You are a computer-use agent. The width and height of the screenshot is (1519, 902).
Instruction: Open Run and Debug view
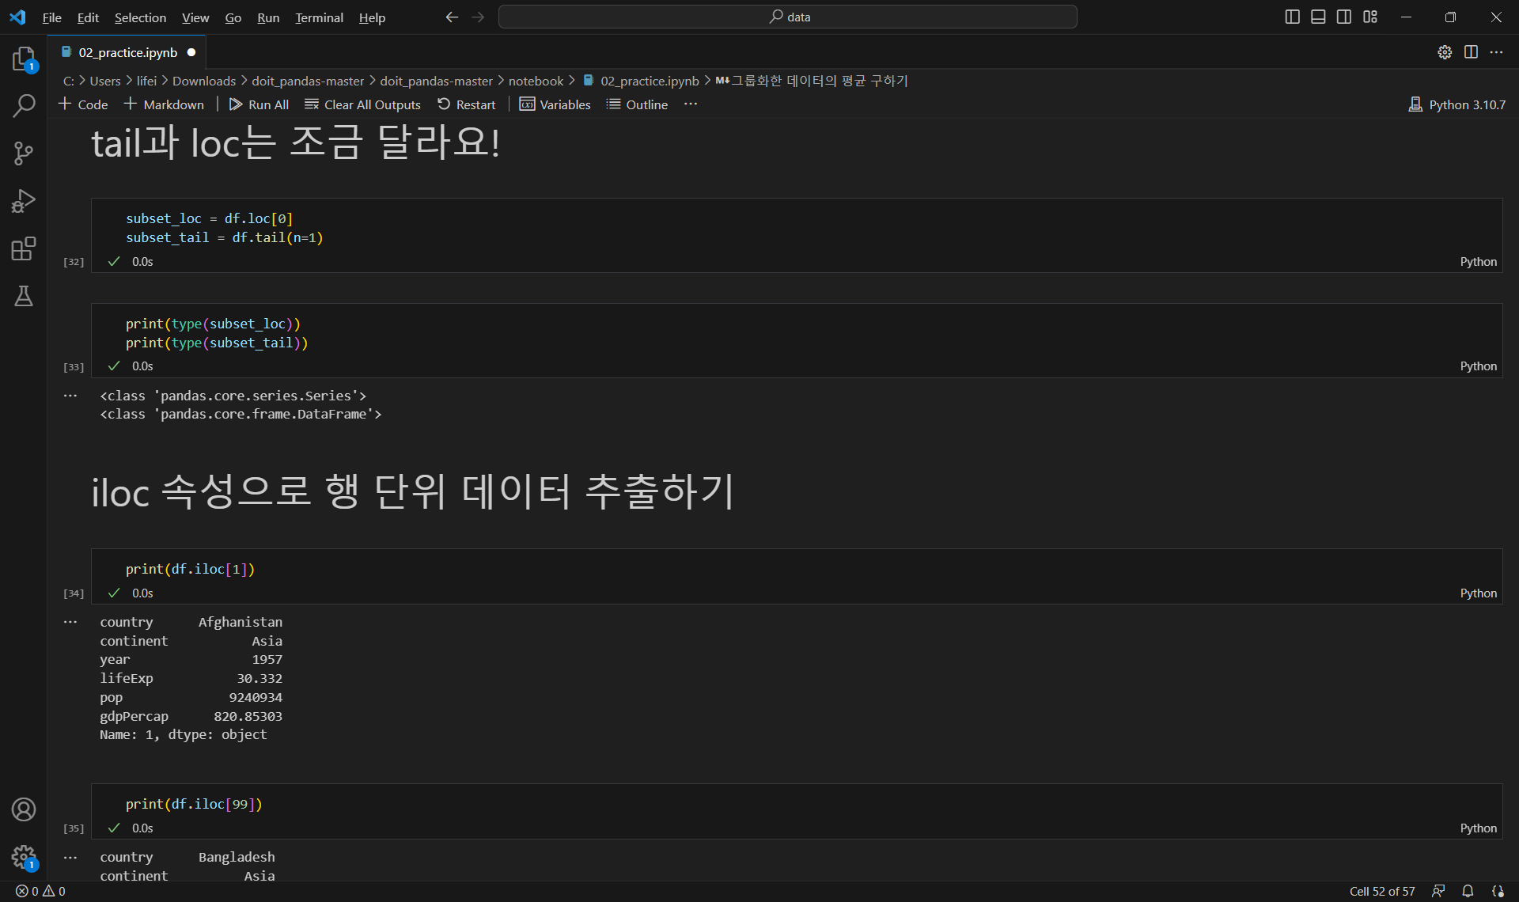pyautogui.click(x=24, y=201)
